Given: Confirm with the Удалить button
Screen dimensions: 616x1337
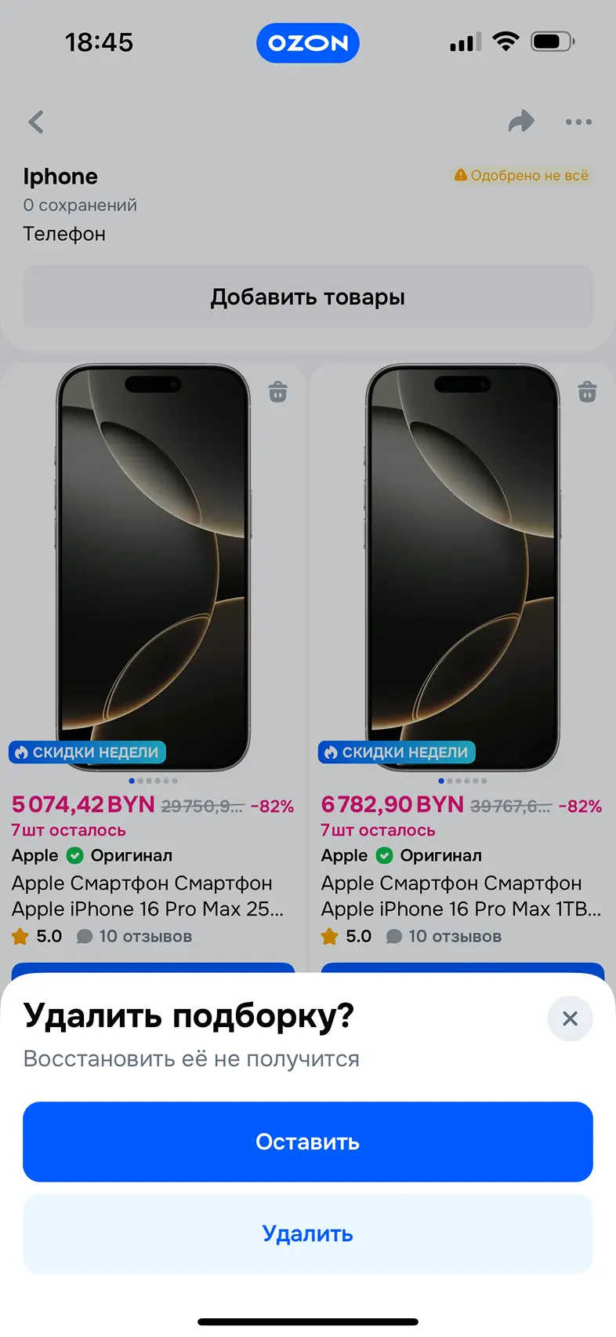Looking at the screenshot, I should pos(308,1233).
